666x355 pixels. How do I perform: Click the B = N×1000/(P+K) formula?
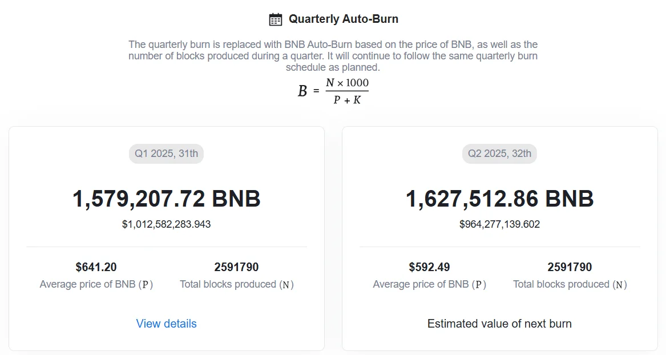(x=333, y=91)
